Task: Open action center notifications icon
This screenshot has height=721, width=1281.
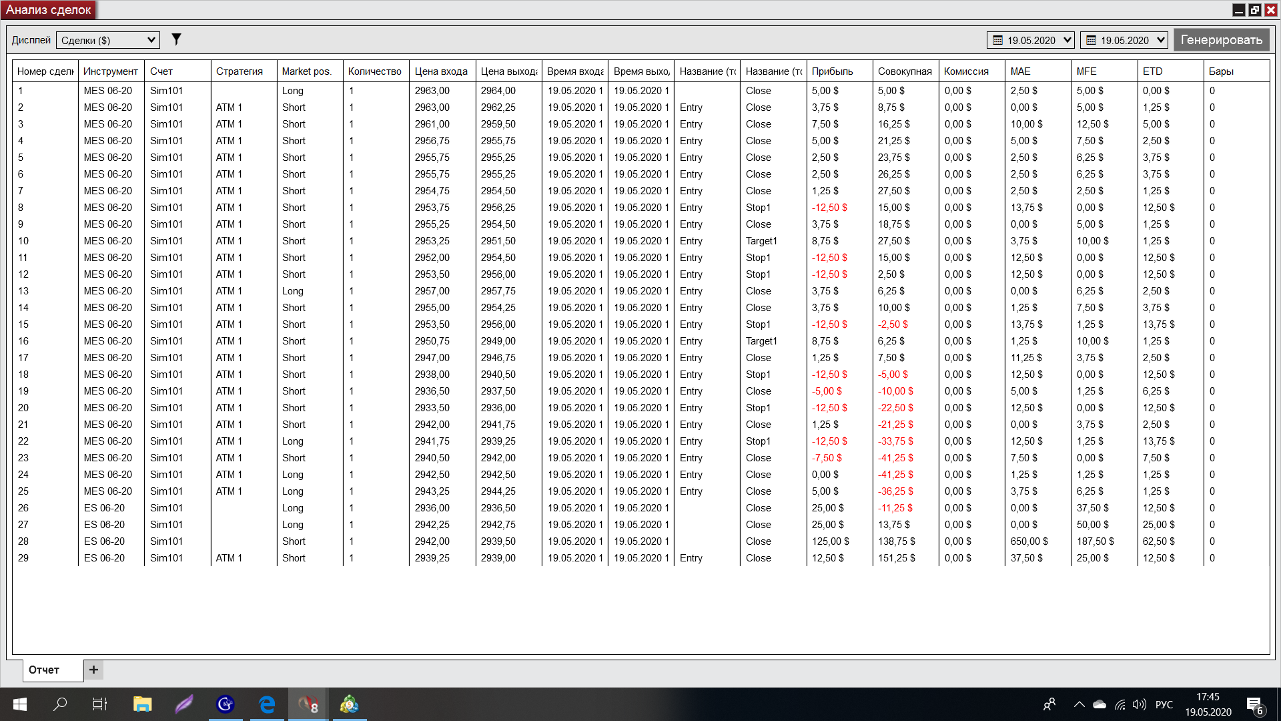Action: (1254, 705)
